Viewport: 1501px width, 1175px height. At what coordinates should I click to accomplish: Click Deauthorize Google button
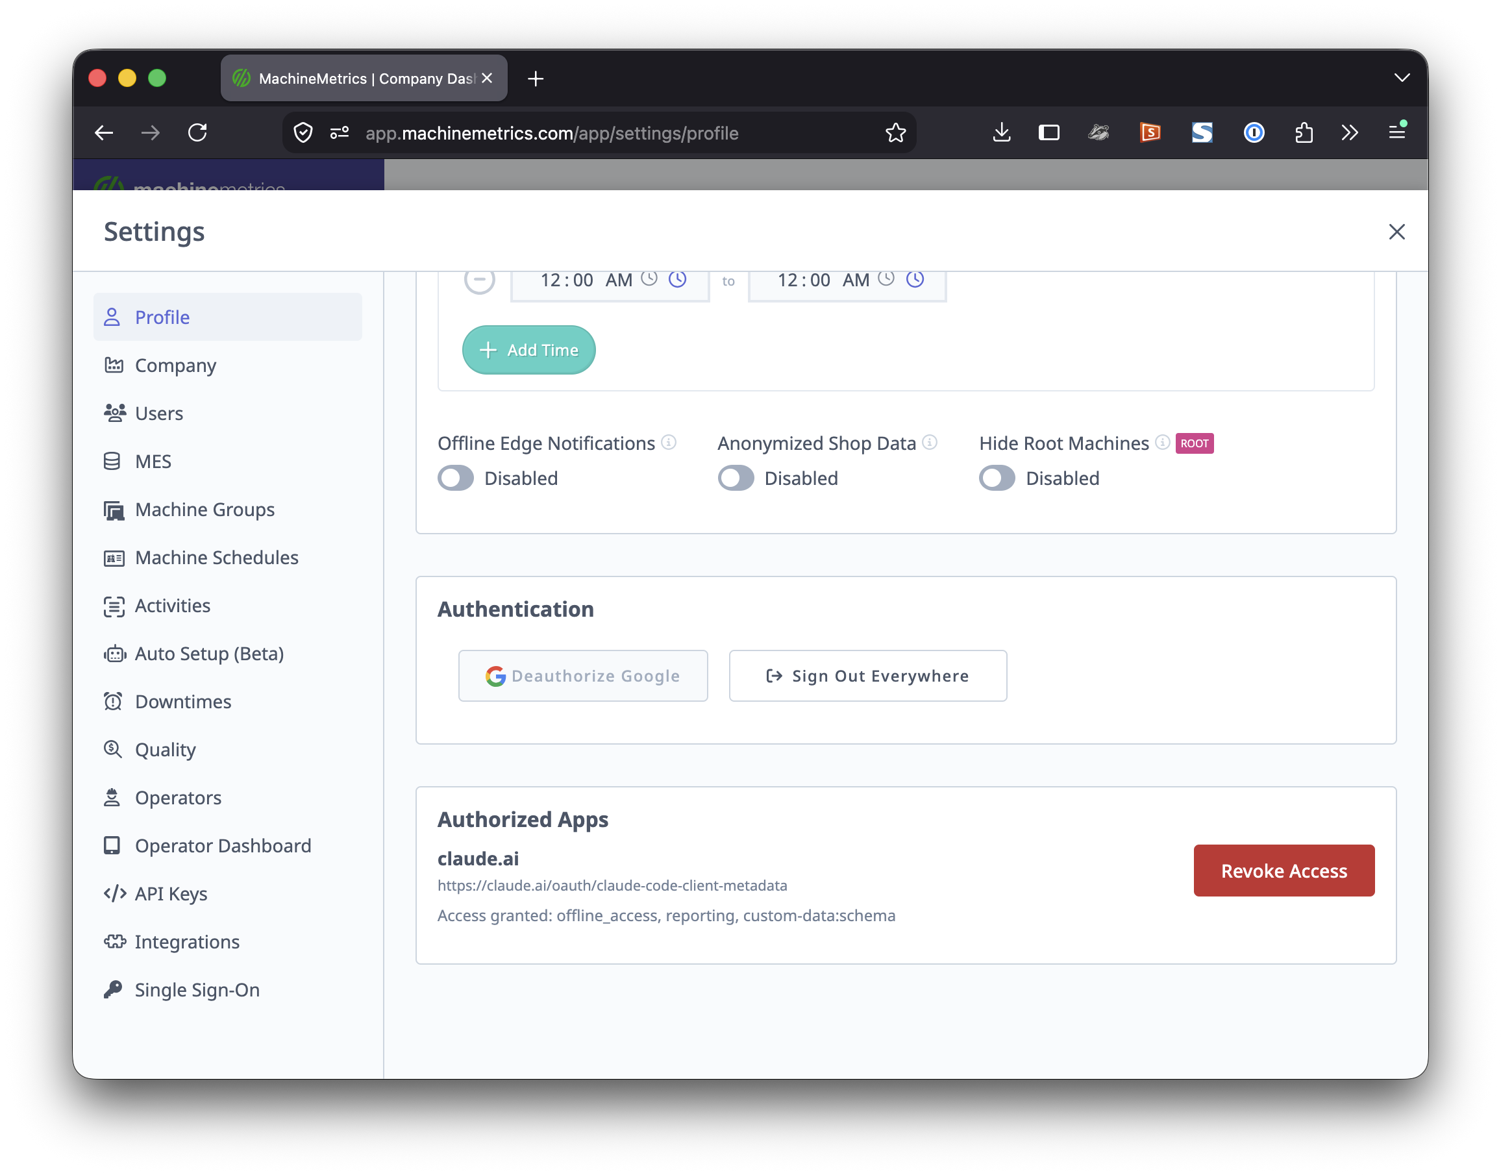[x=582, y=676]
